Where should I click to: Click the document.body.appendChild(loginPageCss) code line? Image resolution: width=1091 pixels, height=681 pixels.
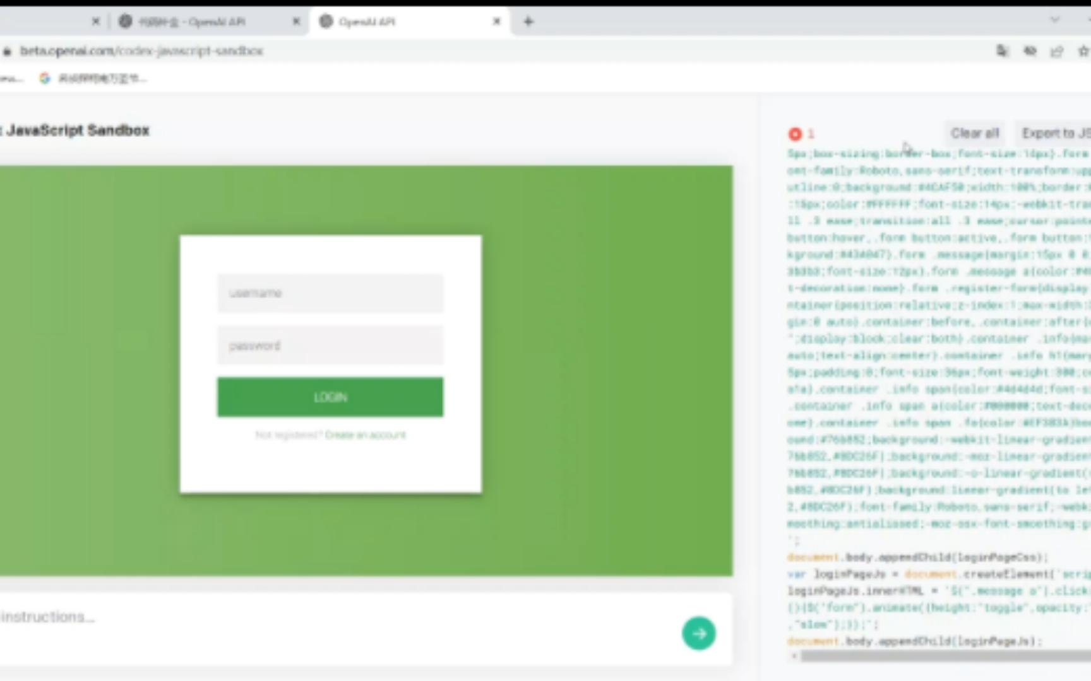pos(917,557)
